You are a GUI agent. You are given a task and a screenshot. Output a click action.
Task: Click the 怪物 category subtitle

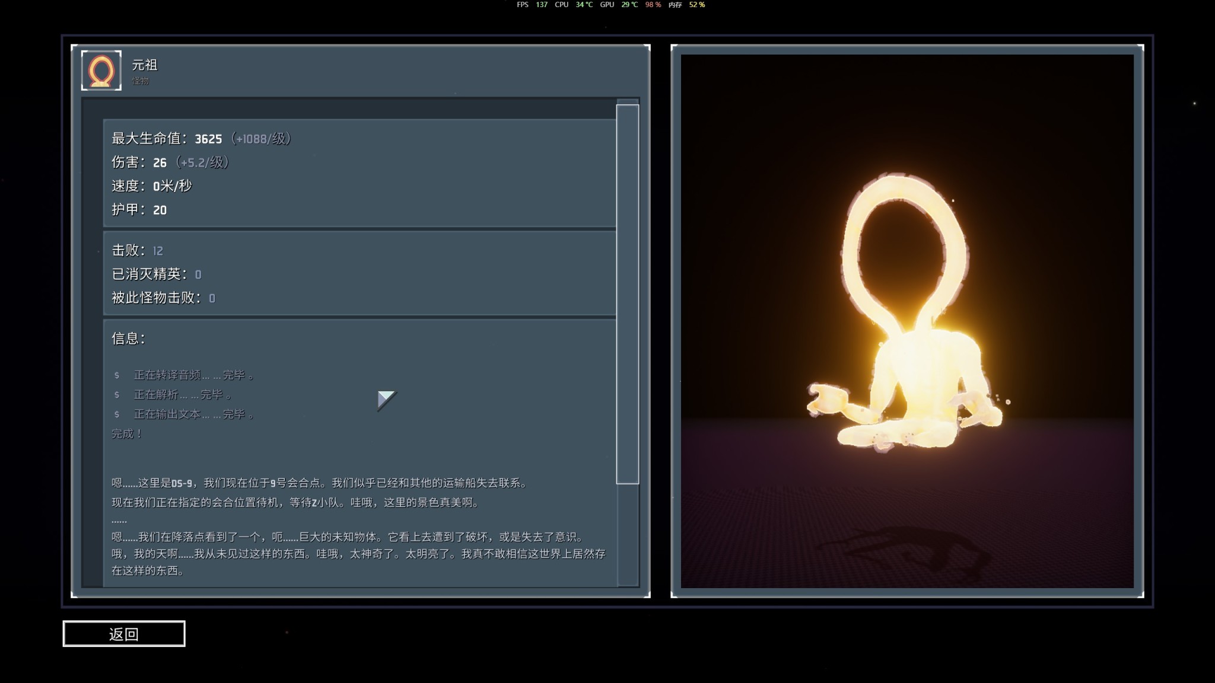click(141, 81)
